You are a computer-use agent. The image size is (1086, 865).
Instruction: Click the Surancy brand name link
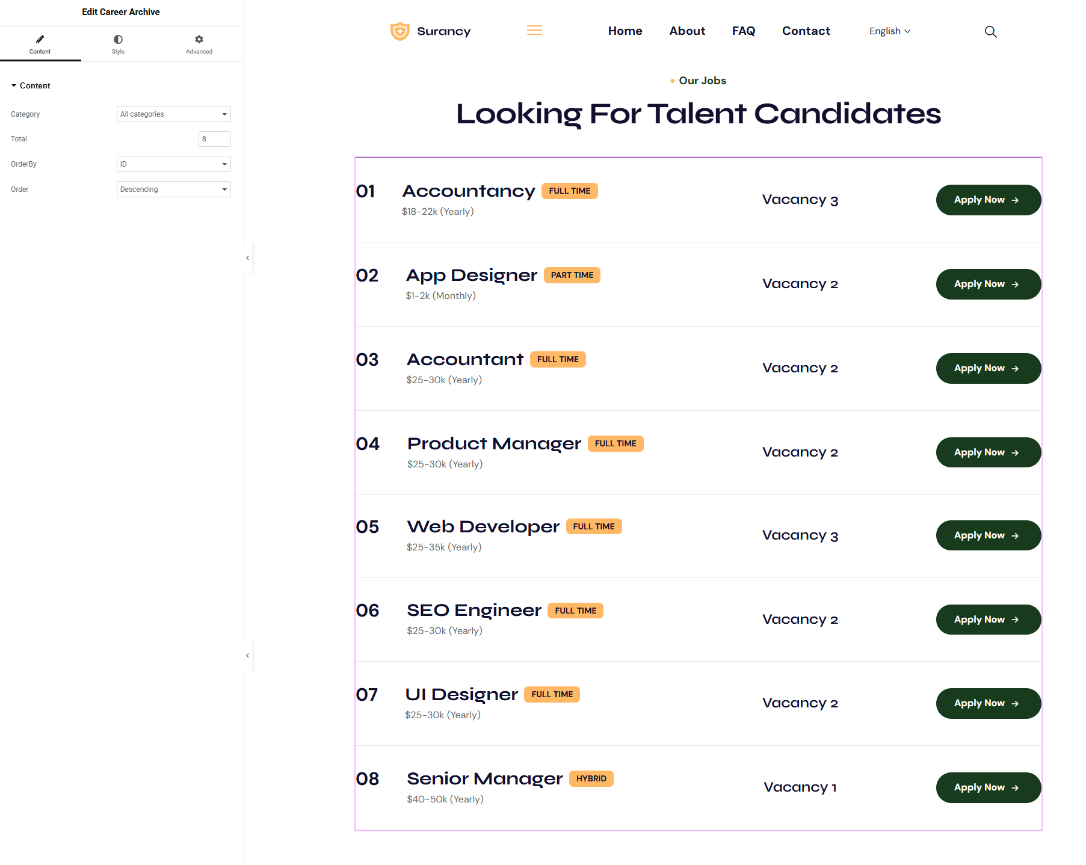coord(444,31)
